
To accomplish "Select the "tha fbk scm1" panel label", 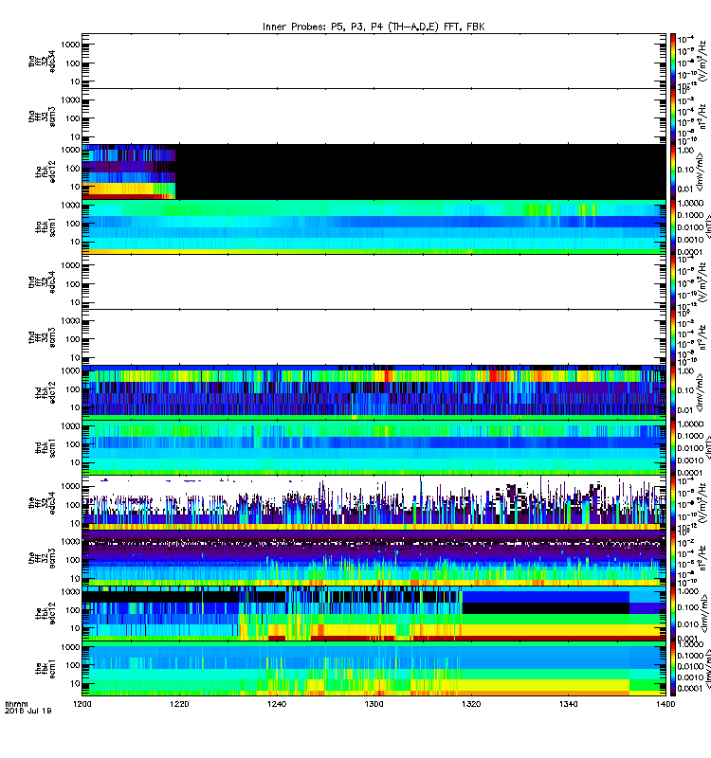I will click(45, 227).
